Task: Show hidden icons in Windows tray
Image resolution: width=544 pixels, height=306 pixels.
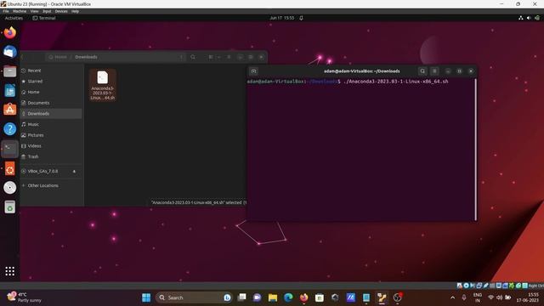Action: coord(453,297)
